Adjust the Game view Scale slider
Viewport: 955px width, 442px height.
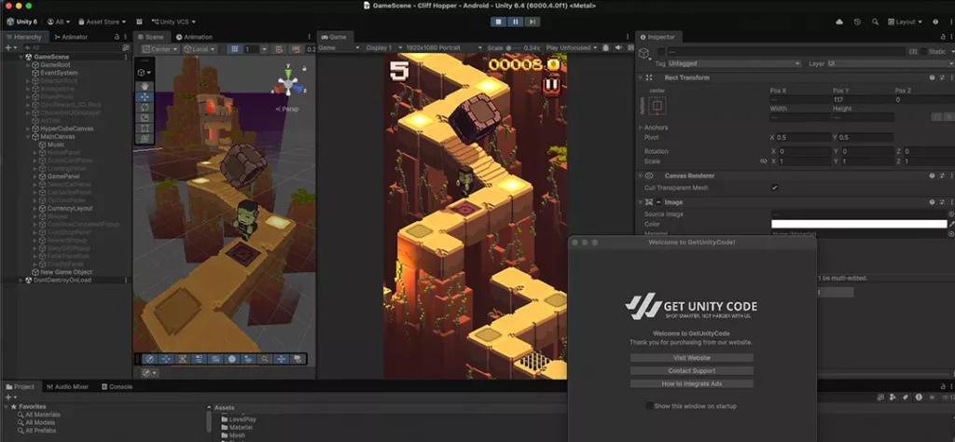click(514, 48)
